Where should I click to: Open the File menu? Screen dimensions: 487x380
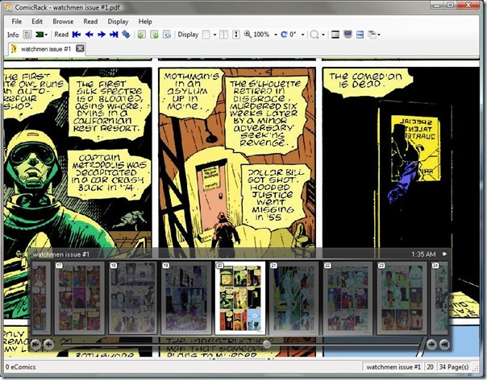pyautogui.click(x=16, y=22)
